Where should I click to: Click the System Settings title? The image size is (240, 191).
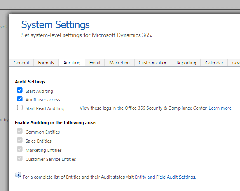tap(56, 25)
